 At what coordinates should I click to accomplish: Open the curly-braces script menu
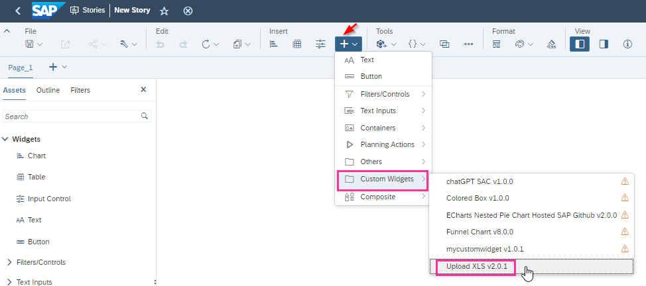click(x=413, y=44)
